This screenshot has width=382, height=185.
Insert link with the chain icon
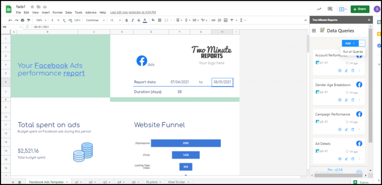213,20
